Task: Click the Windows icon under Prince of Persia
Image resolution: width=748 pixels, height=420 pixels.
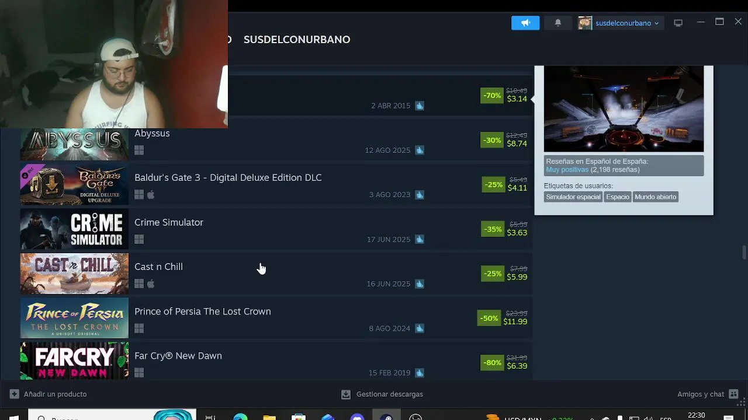Action: (x=139, y=328)
